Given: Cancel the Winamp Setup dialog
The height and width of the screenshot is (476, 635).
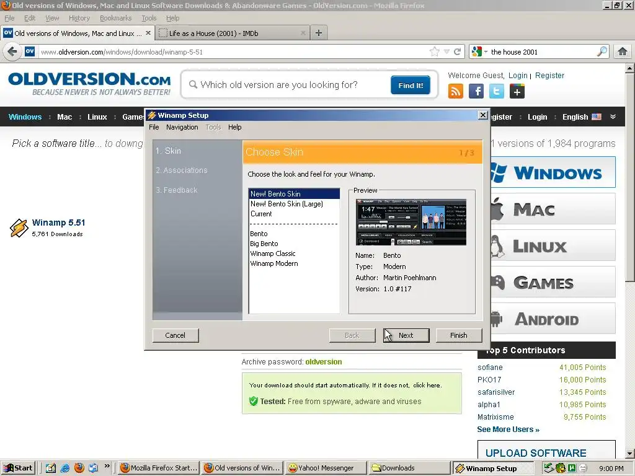Looking at the screenshot, I should (x=175, y=335).
